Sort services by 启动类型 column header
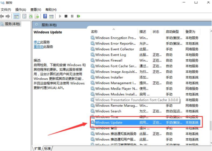Screen dimensions: 212x151 click(x=172, y=31)
